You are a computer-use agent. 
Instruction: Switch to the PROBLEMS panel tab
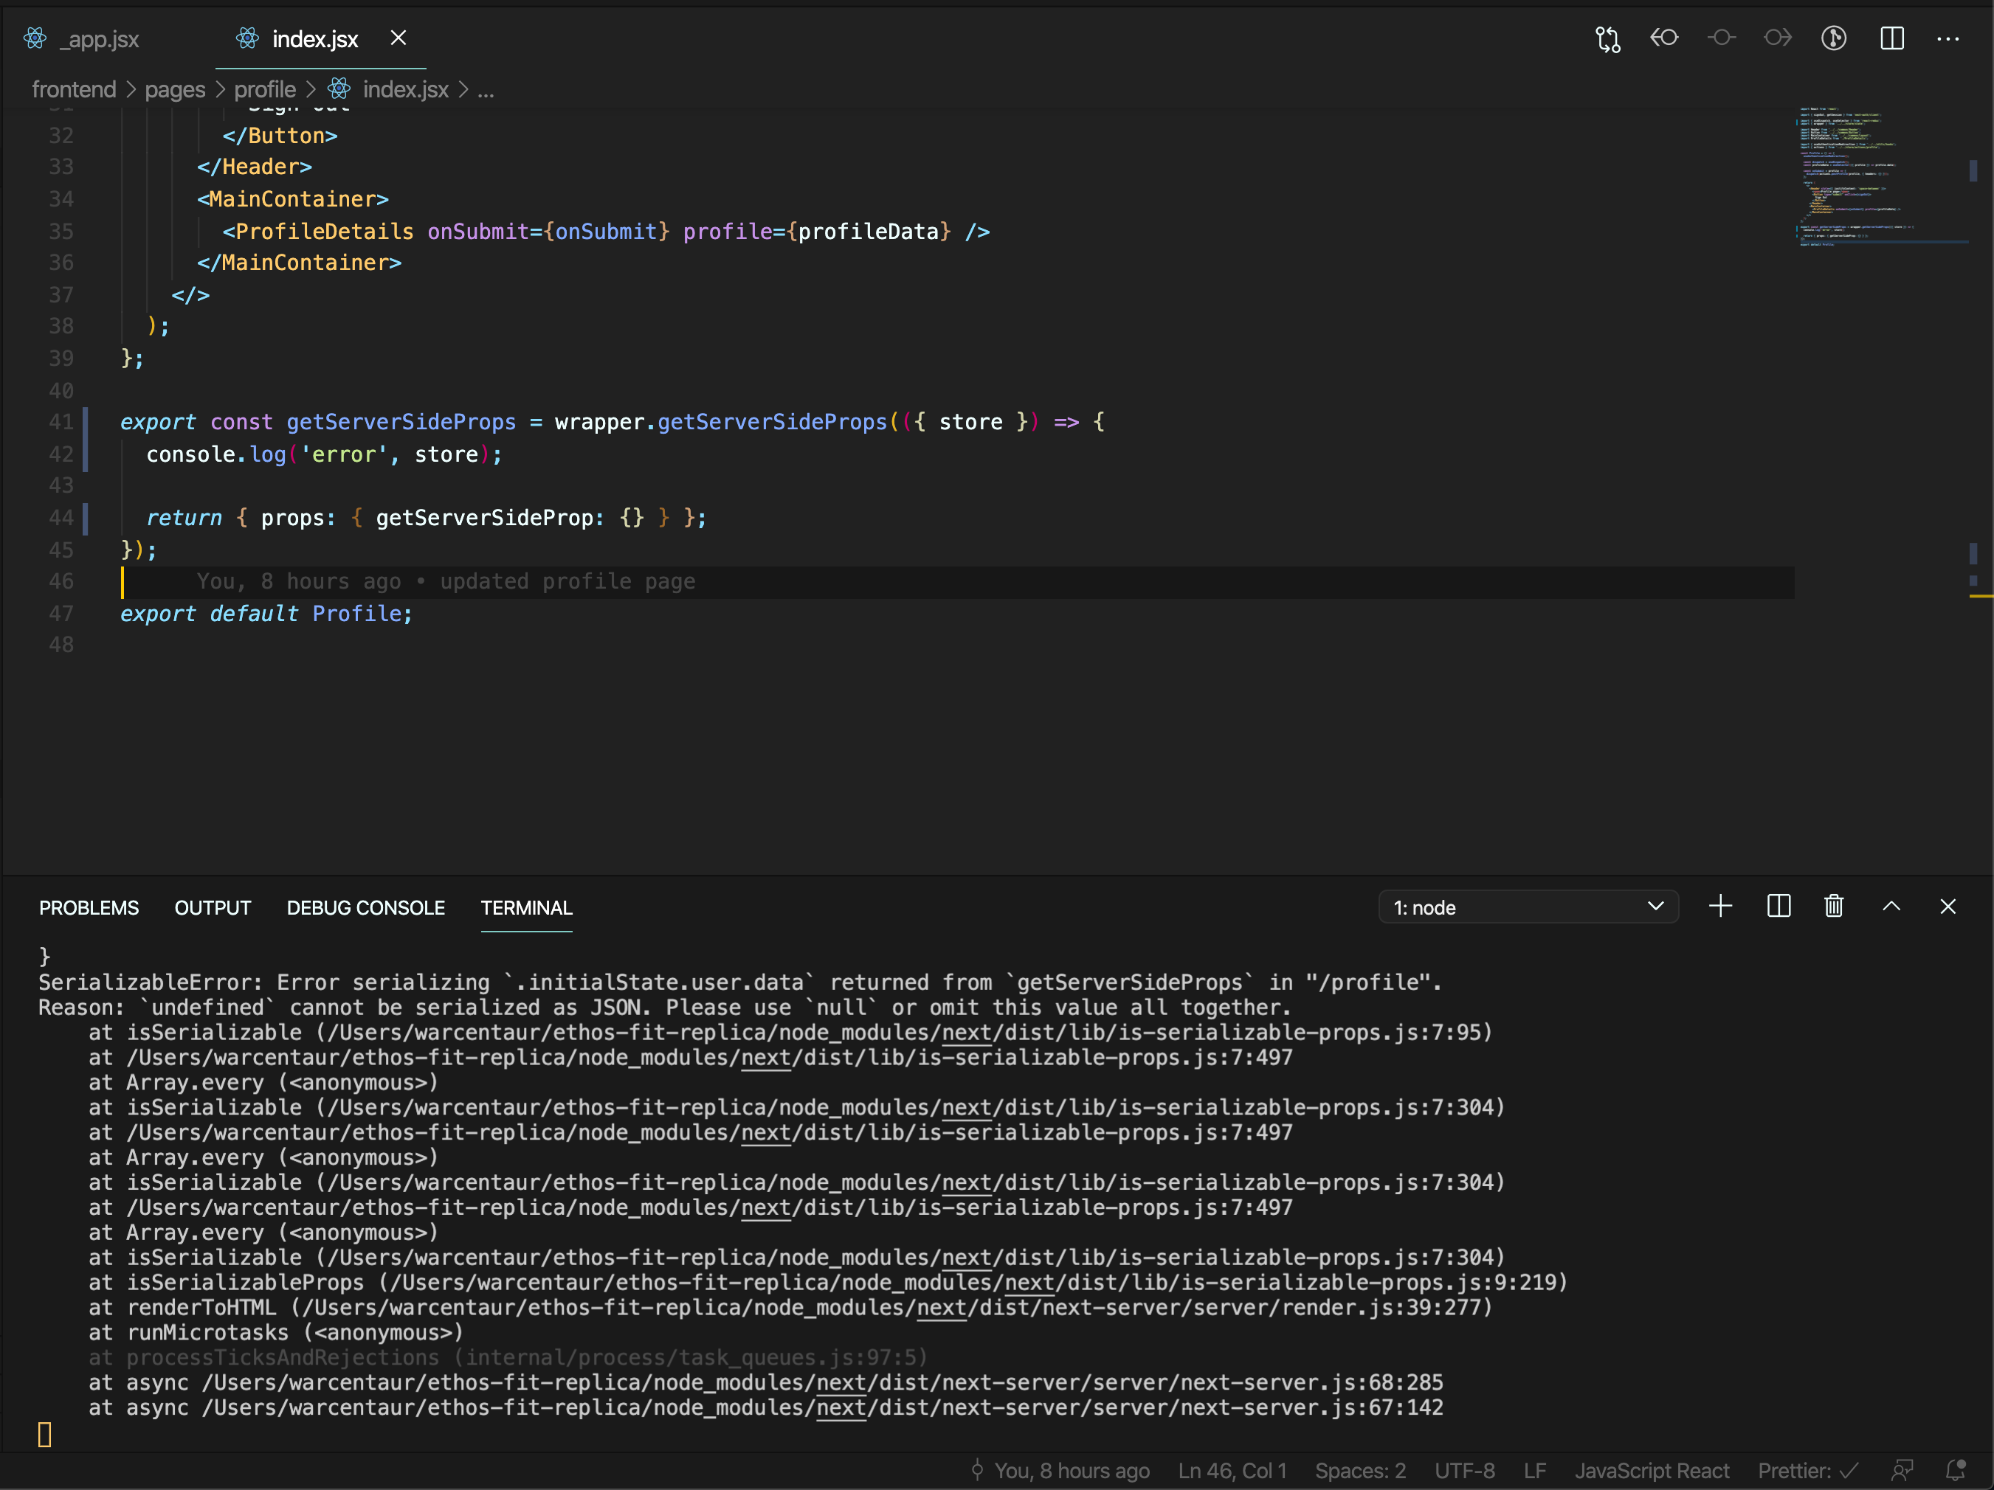(x=89, y=907)
